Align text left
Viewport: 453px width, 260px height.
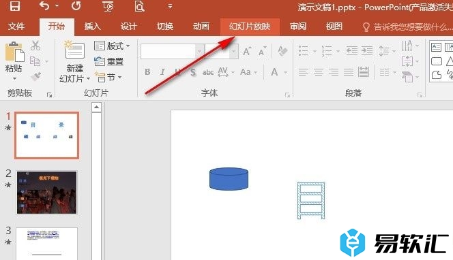click(304, 71)
